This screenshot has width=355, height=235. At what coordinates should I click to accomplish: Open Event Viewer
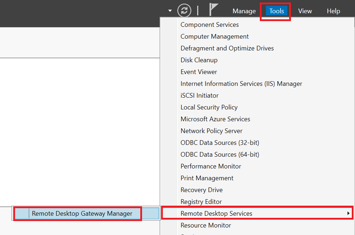[199, 72]
